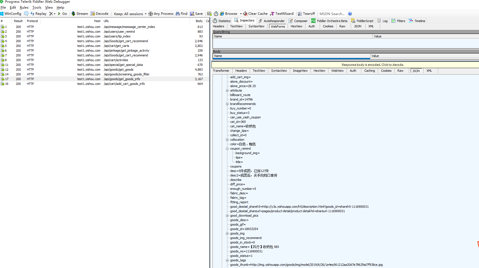This screenshot has height=268, width=479.
Task: Clear the browser cache
Action: 255,14
